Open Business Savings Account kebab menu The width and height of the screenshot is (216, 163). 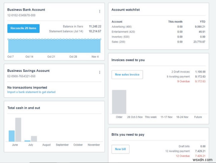[99, 72]
